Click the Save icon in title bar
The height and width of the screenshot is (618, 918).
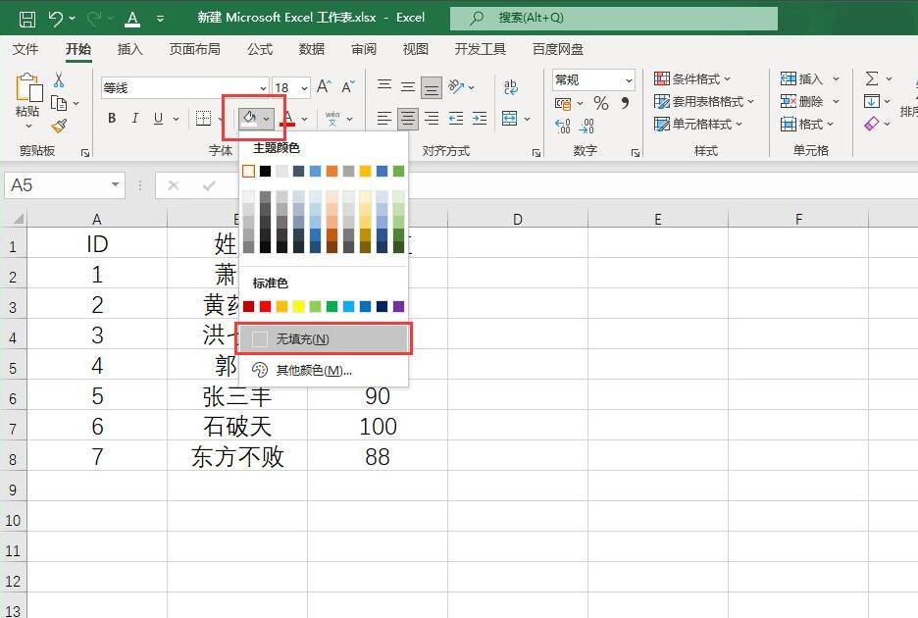(x=26, y=19)
